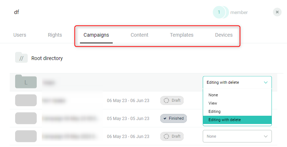287x147 pixels.
Task: Click the first Draft status badge
Action: pyautogui.click(x=172, y=100)
